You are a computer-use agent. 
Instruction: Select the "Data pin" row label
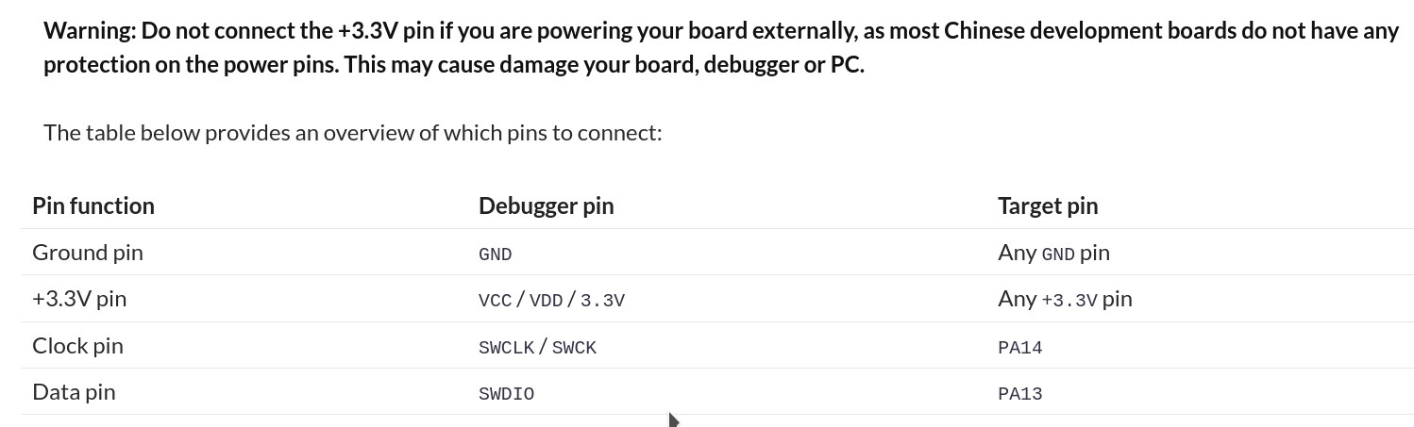tap(74, 392)
